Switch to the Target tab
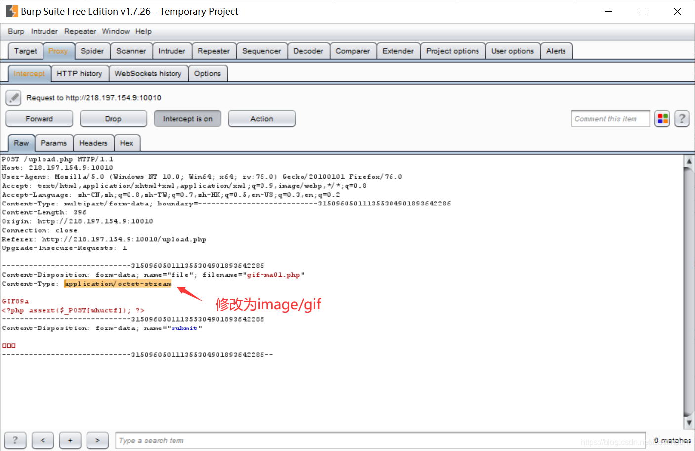695x451 pixels. [x=26, y=51]
